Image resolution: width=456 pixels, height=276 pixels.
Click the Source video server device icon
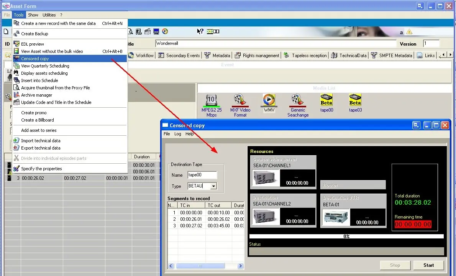tap(265, 178)
